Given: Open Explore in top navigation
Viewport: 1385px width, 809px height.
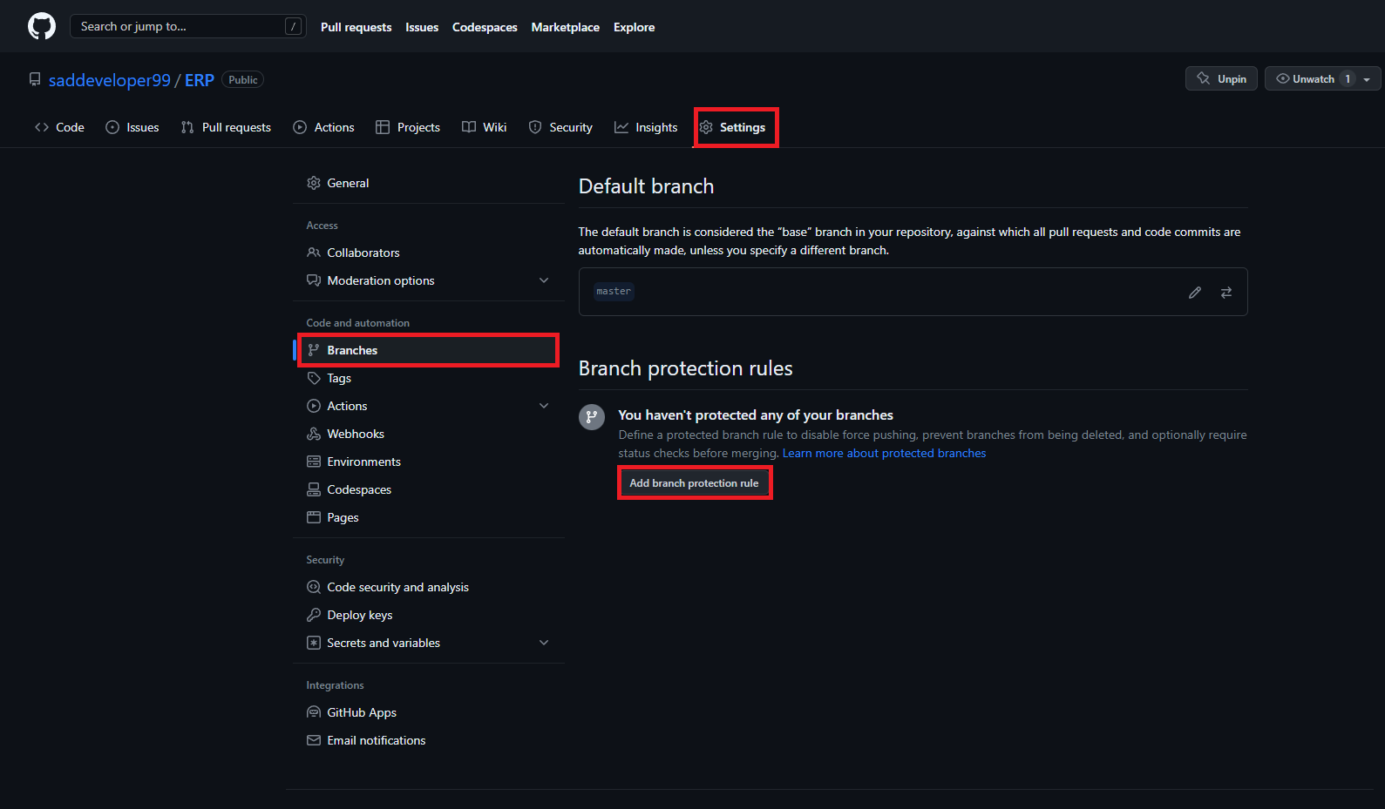Looking at the screenshot, I should pos(634,27).
